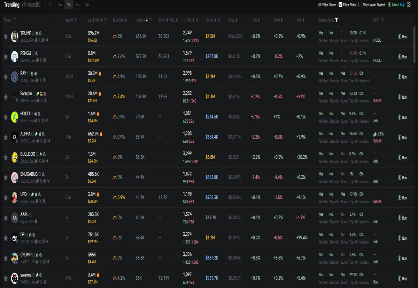This screenshot has width=418, height=288.
Task: Switch to the 5m timeframe tab
Action: point(60,5)
